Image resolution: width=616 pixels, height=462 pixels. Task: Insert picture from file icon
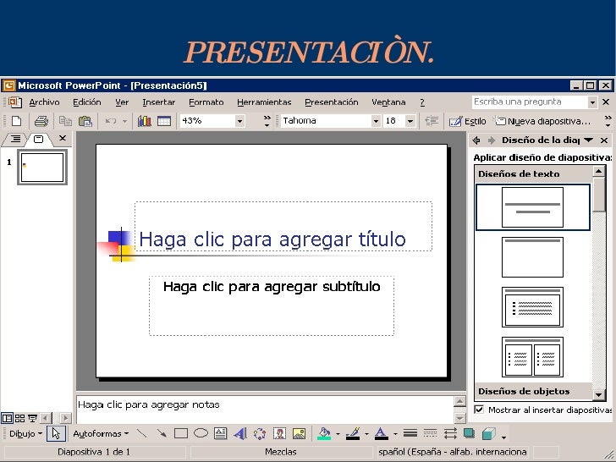299,433
